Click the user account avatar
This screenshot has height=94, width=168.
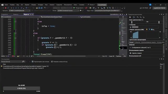(x=150, y=5)
